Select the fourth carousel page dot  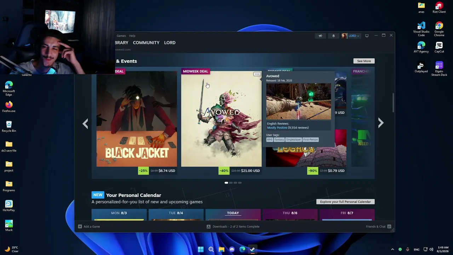pos(240,183)
